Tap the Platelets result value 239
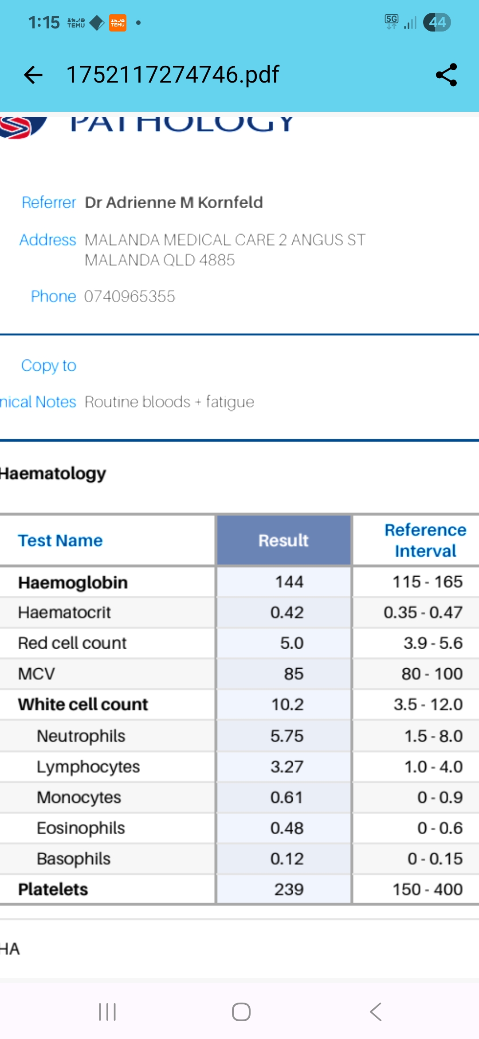Viewport: 479px width, 1039px height. pyautogui.click(x=289, y=889)
